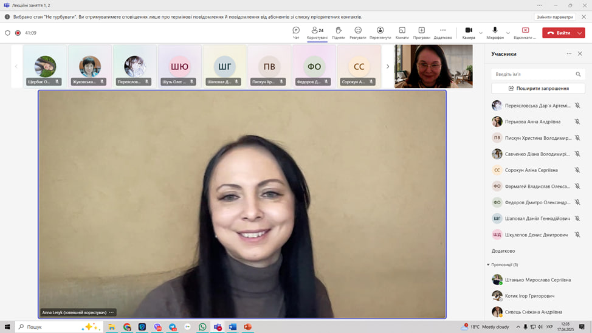
Task: Open more options next to Anna Lesyk name
Action: point(111,312)
